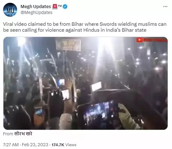The width and height of the screenshot is (172, 149).
Task: Open the सौरभ खरे source link
Action: pyautogui.click(x=23, y=134)
